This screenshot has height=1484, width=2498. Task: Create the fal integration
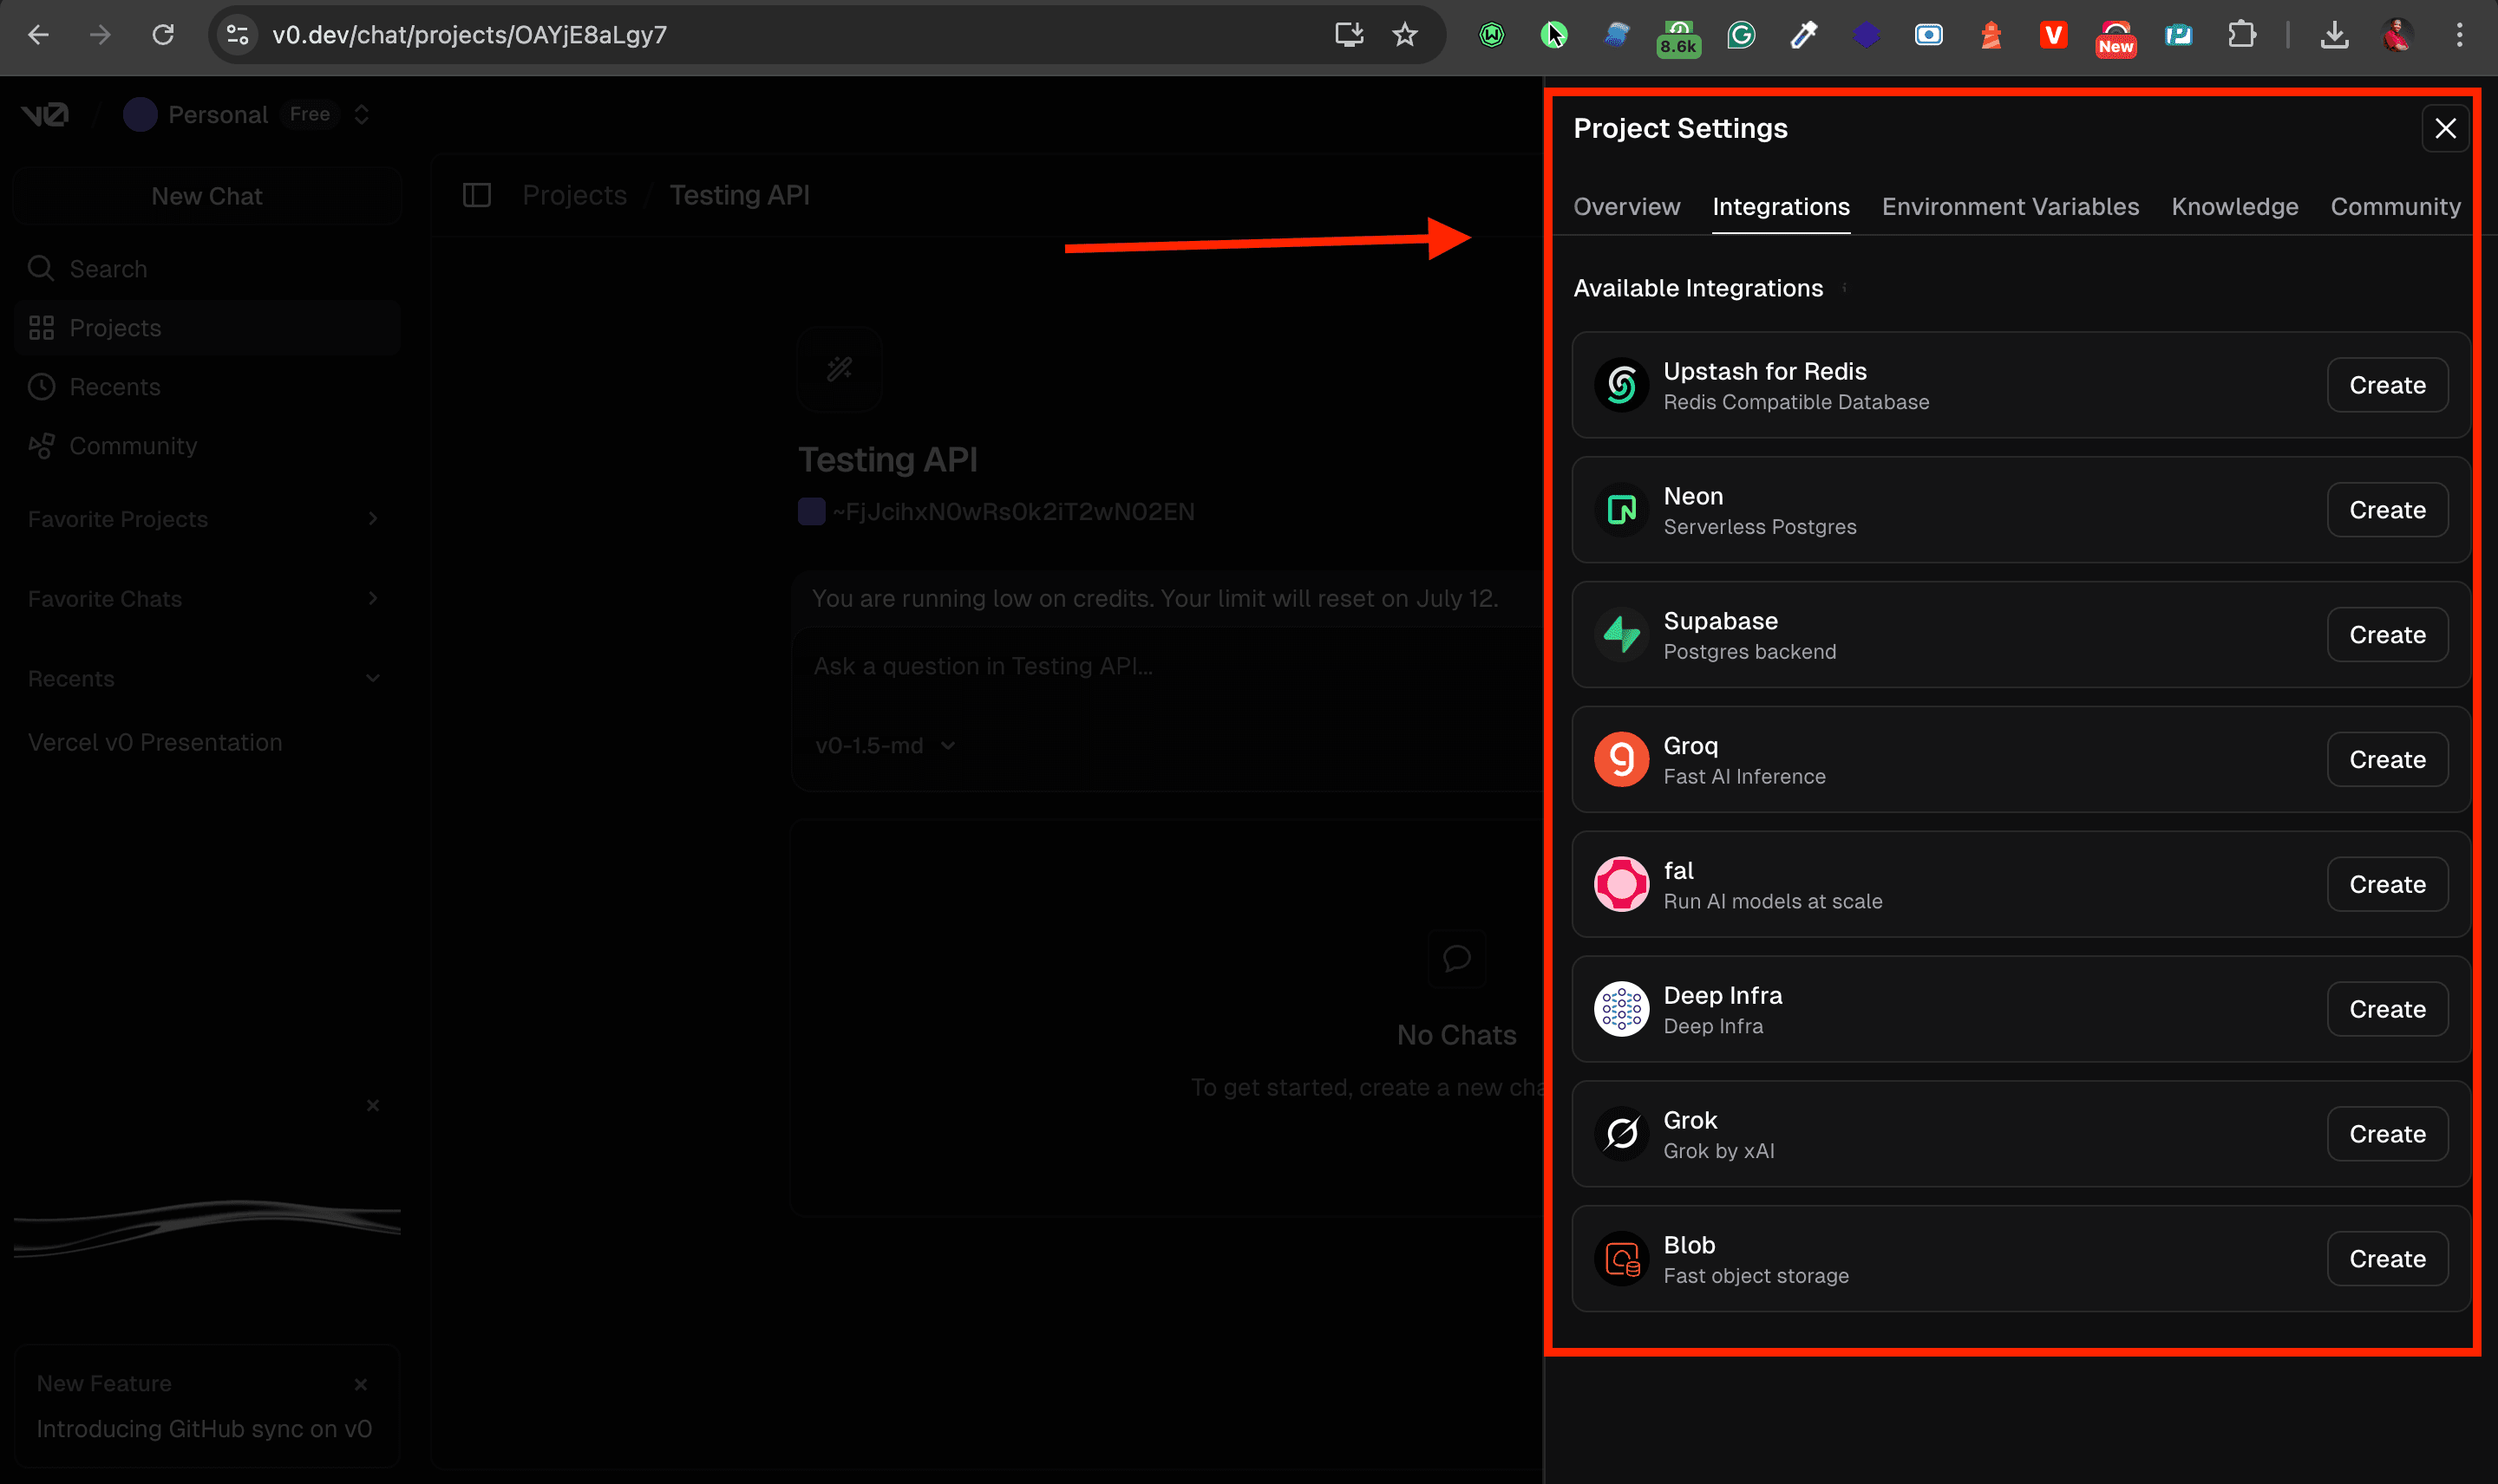click(2387, 884)
